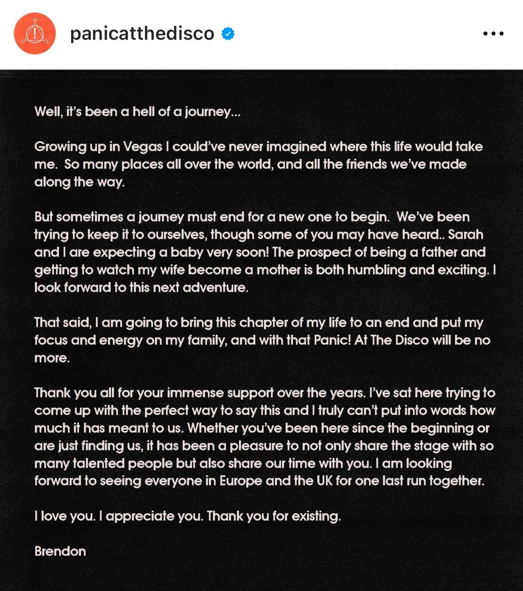This screenshot has height=591, width=523.
Task: Click the blue verified badge
Action: click(x=228, y=34)
